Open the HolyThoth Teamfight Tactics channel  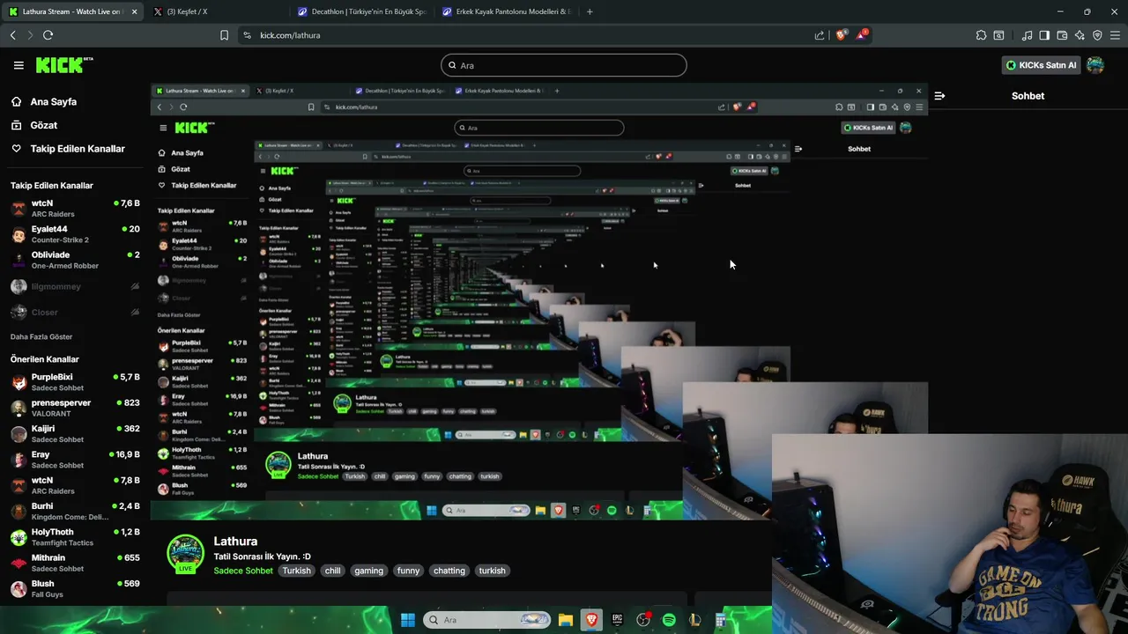pyautogui.click(x=75, y=537)
